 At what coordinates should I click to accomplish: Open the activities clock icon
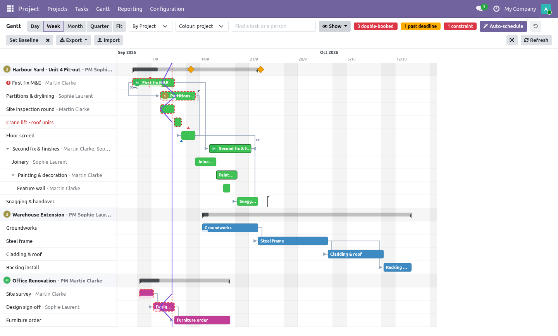click(496, 9)
